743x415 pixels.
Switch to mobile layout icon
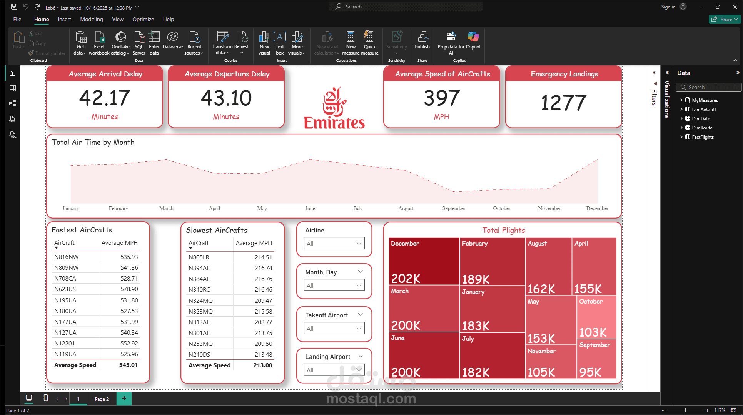(x=46, y=398)
